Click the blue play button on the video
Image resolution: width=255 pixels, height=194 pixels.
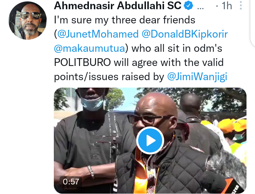pos(150,140)
